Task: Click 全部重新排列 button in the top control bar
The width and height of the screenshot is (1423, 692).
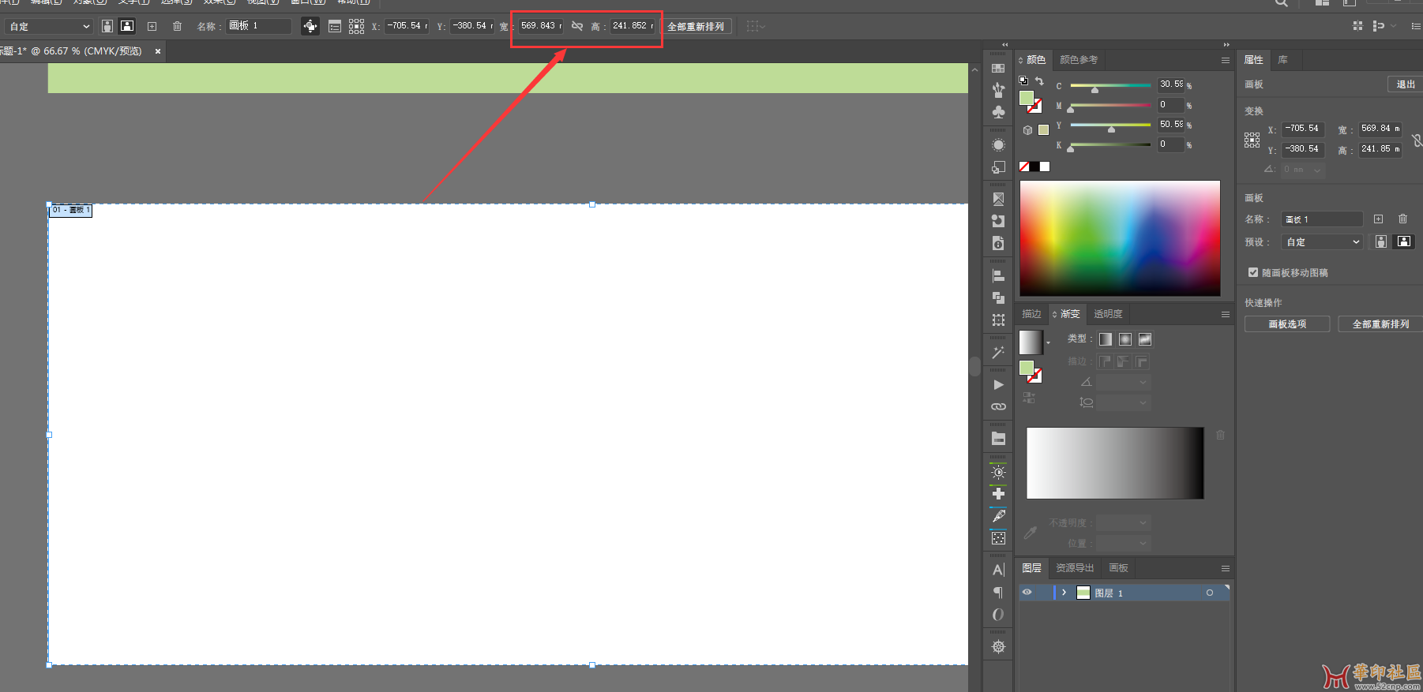Action: click(696, 26)
